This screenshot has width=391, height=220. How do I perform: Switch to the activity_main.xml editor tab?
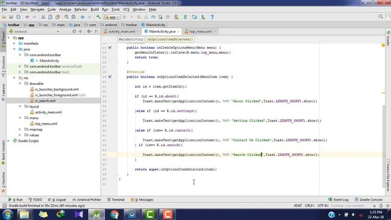click(x=122, y=31)
